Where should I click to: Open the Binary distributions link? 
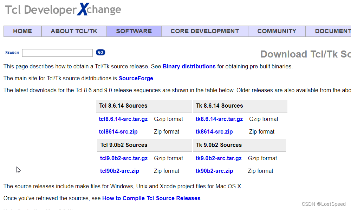[x=189, y=66]
